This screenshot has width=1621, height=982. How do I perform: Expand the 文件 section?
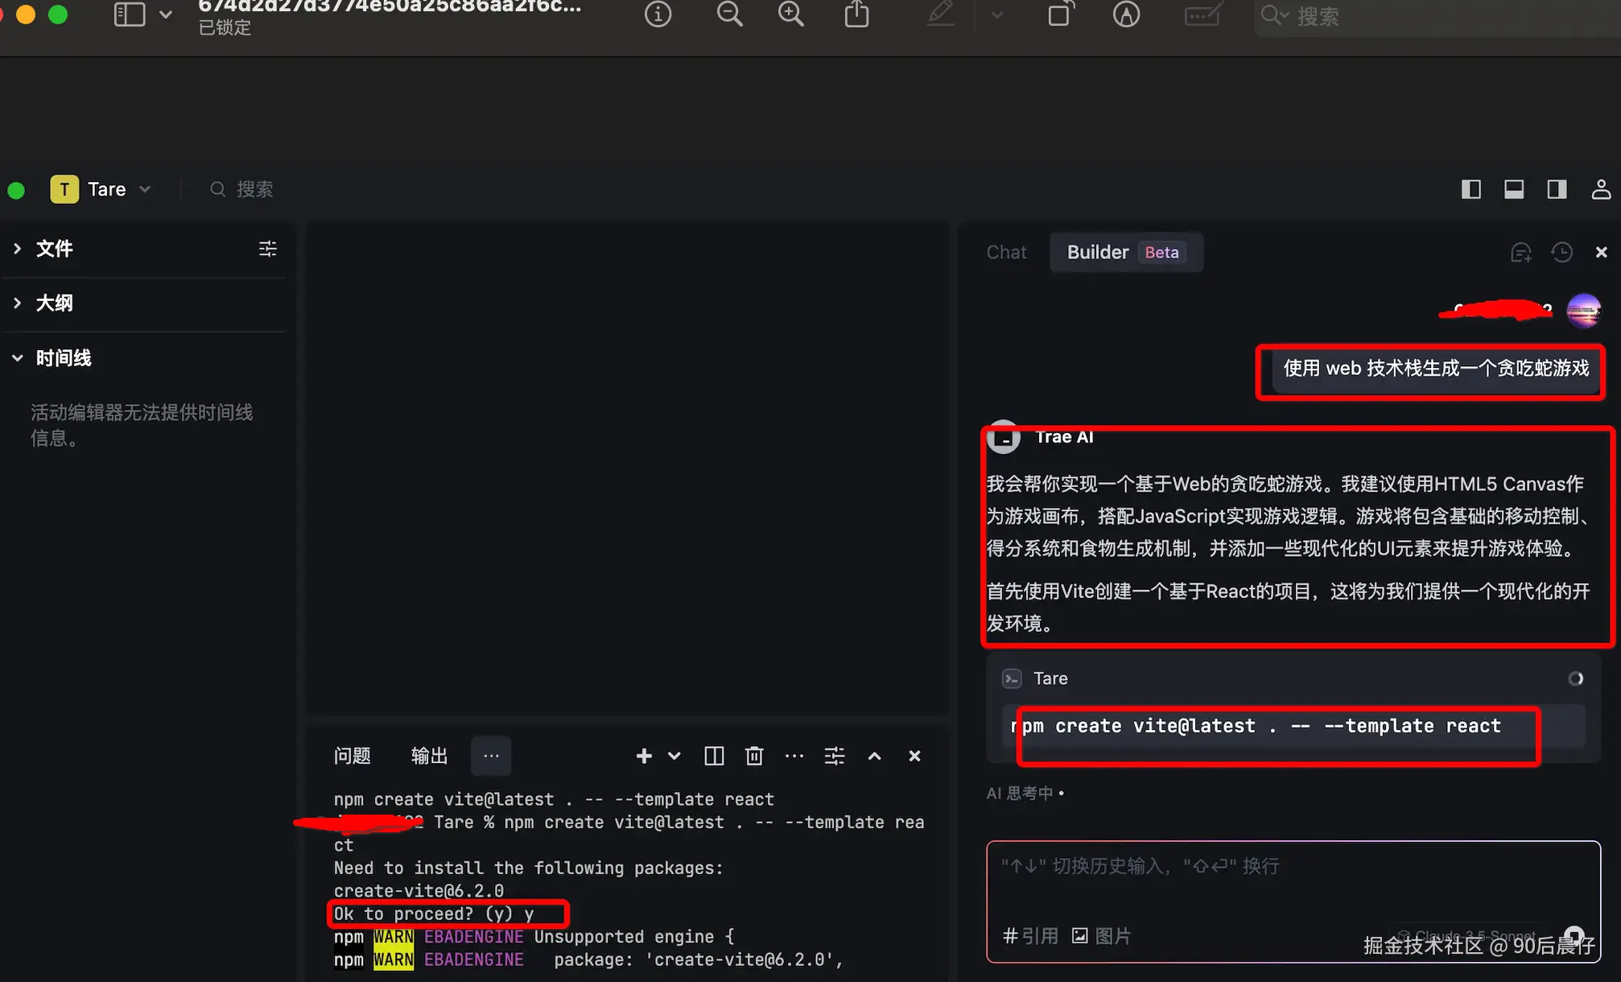click(x=54, y=249)
